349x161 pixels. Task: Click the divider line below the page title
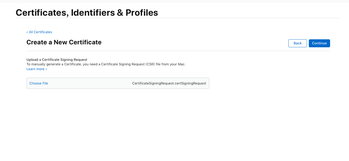tap(178, 18)
